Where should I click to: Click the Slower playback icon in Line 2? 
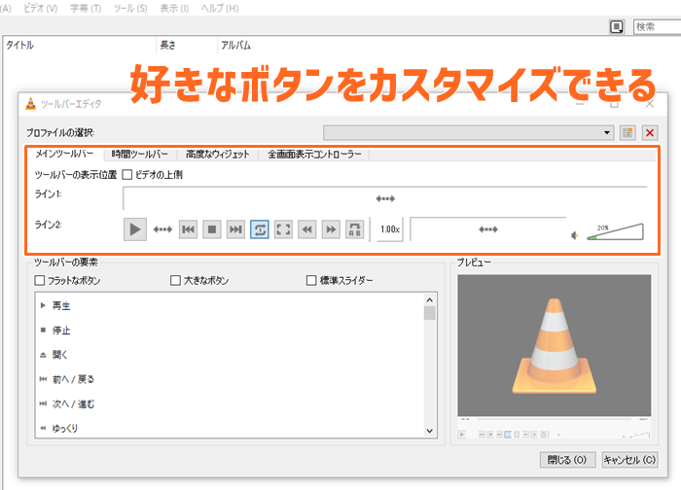click(307, 229)
